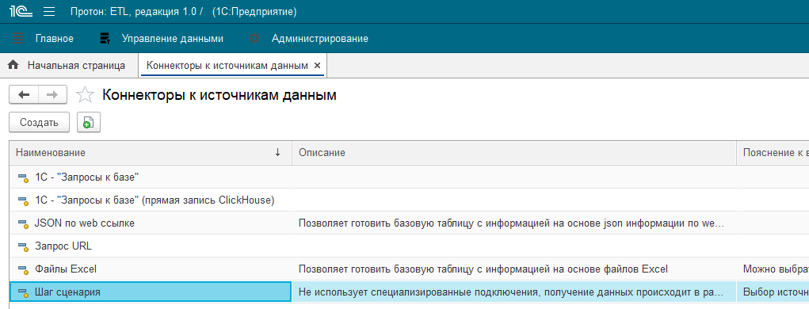Click the item icon of Запрос URL
The image size is (809, 309).
click(x=22, y=246)
